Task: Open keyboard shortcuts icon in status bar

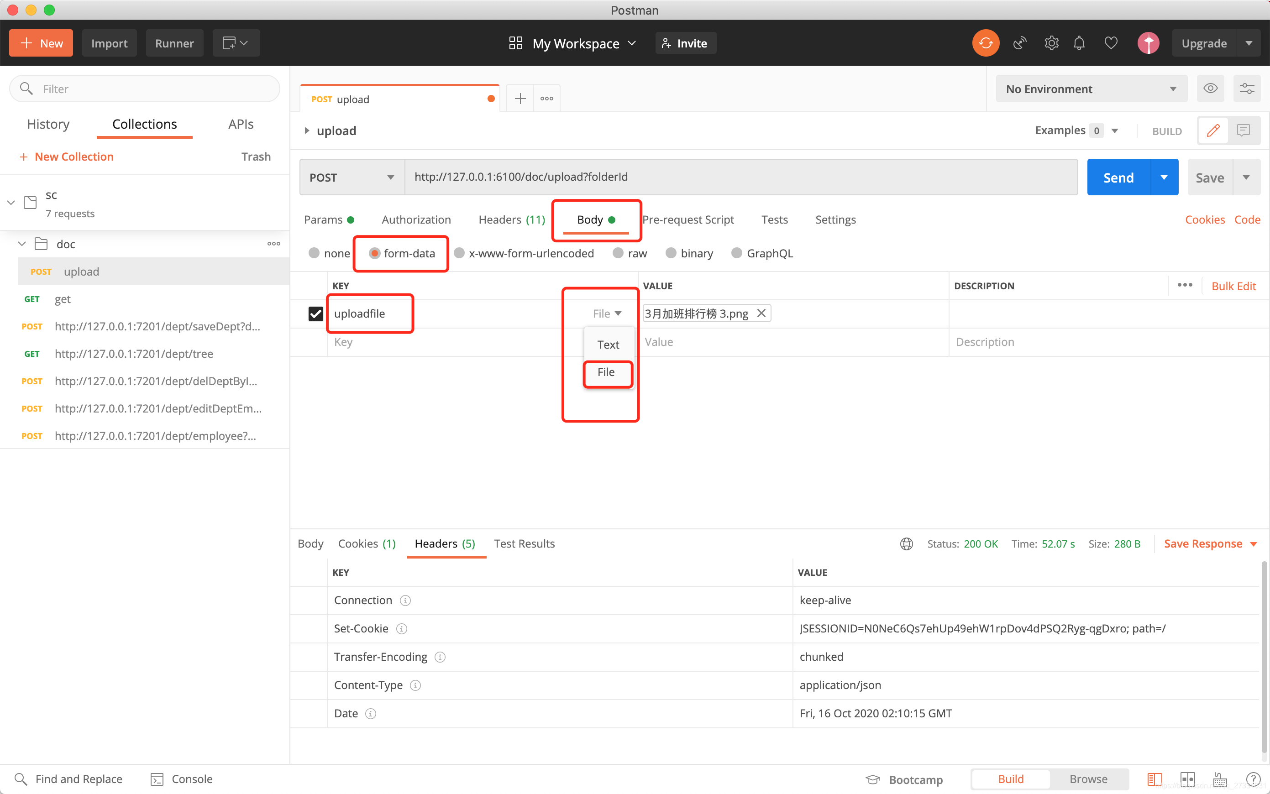Action: (x=1220, y=779)
